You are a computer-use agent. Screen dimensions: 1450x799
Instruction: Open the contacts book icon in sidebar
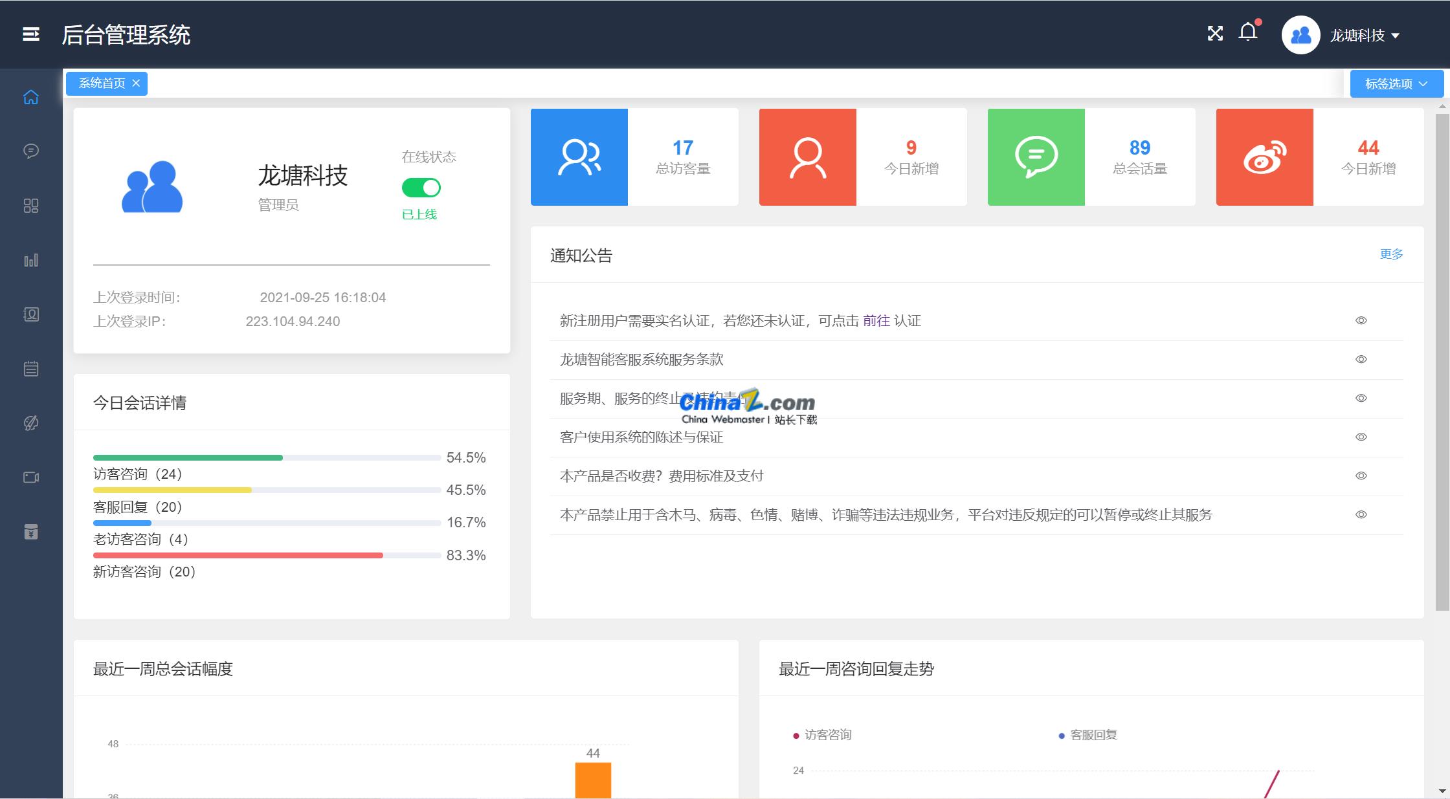pos(31,314)
